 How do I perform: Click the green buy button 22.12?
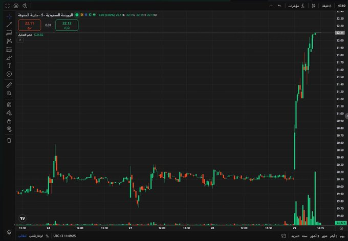tap(67, 25)
